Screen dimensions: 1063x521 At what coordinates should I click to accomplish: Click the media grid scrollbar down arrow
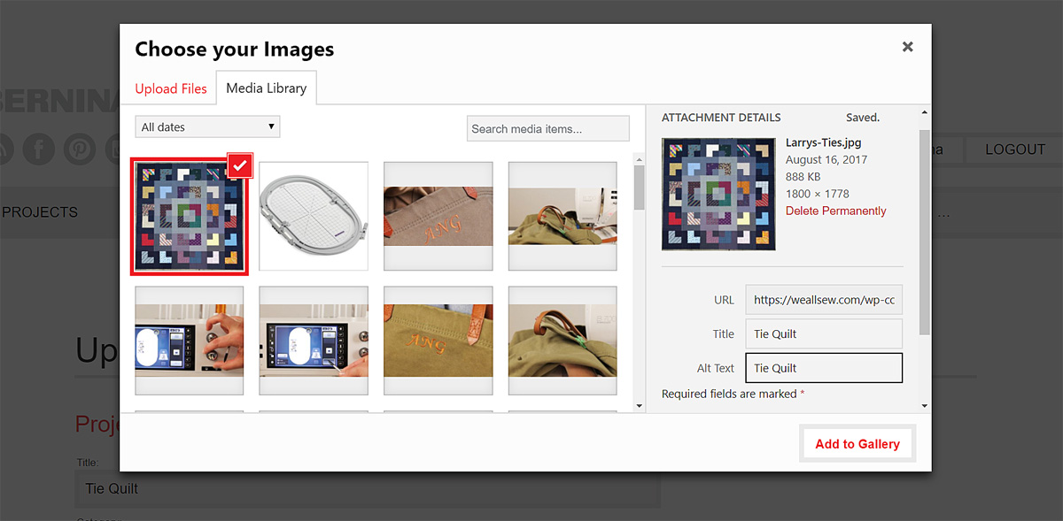[640, 405]
